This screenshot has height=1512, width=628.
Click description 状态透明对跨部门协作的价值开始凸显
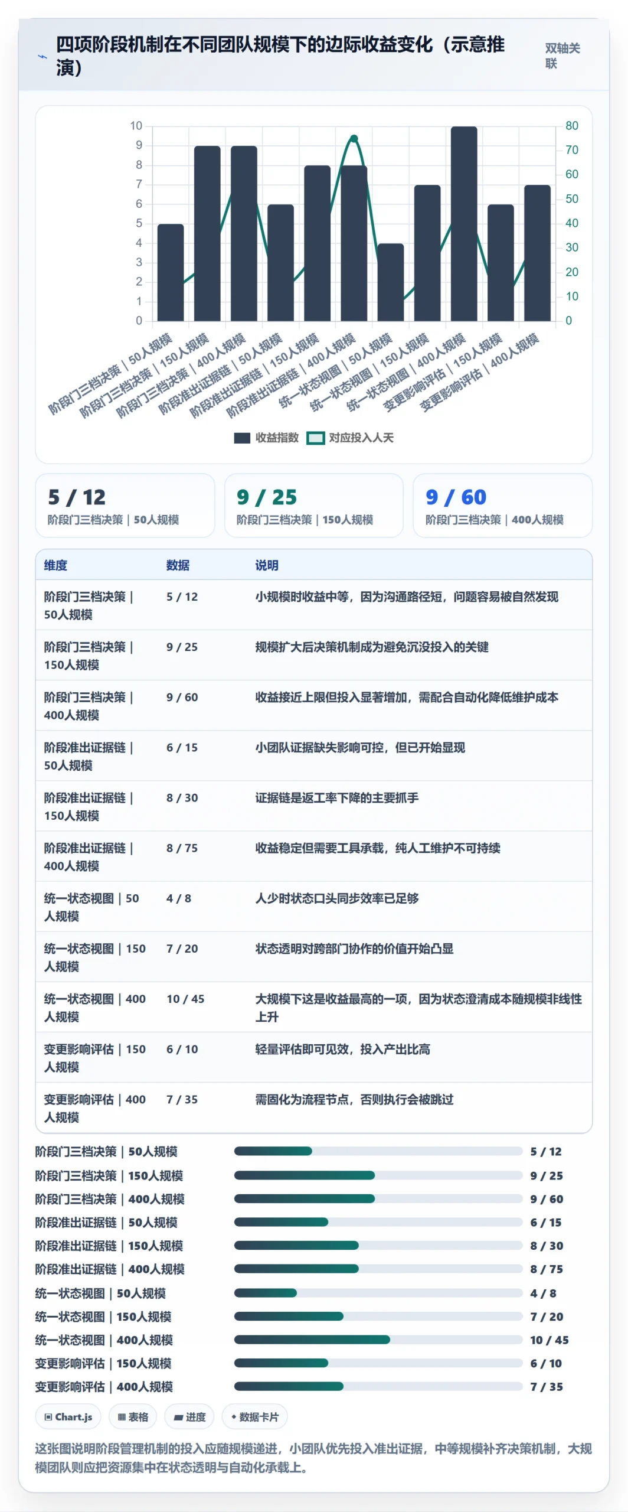[354, 949]
